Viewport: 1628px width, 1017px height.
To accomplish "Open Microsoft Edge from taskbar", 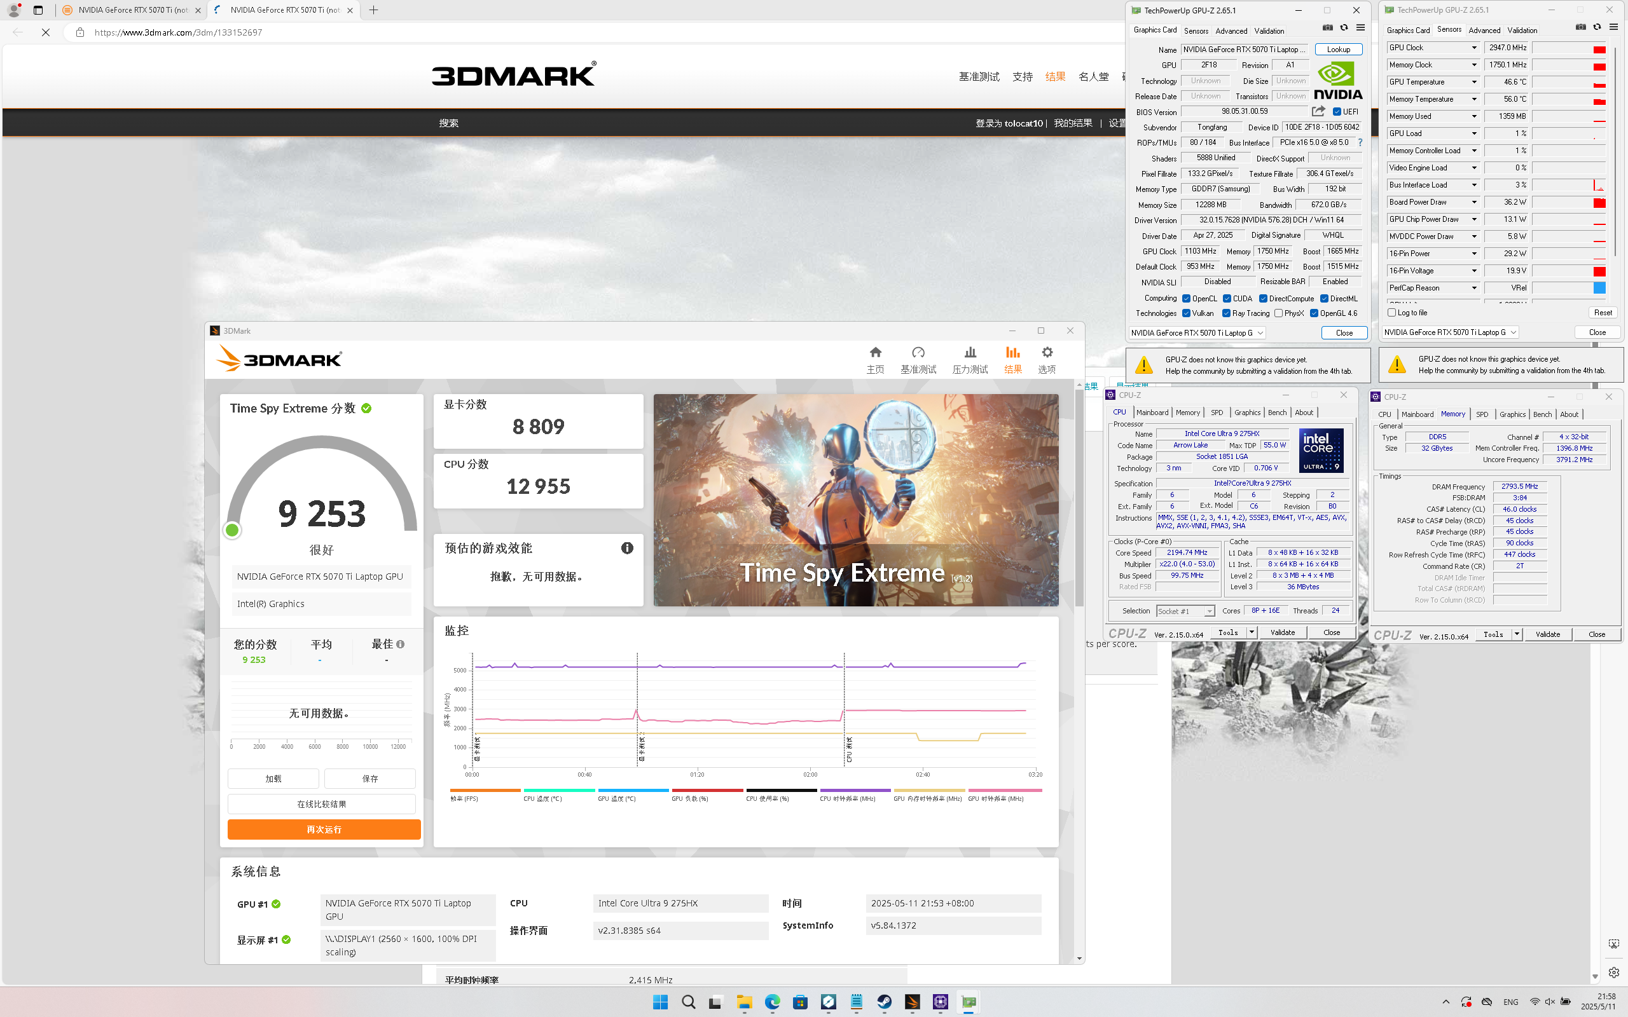I will click(x=772, y=1002).
